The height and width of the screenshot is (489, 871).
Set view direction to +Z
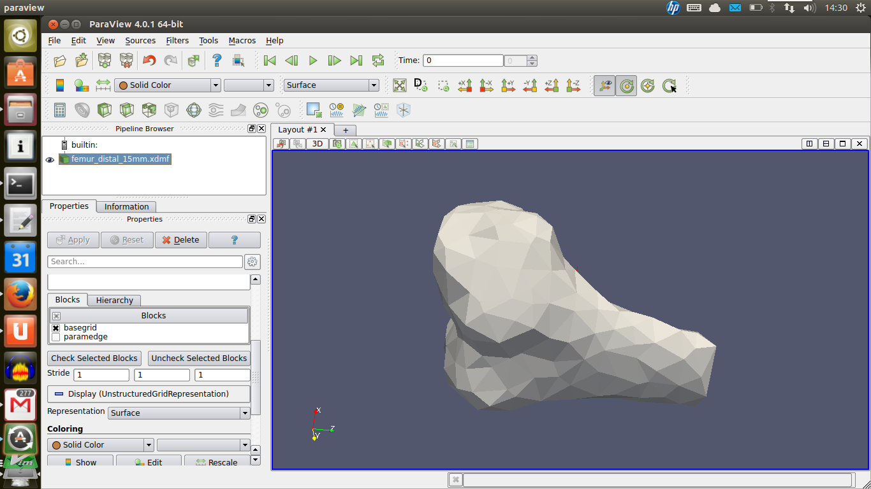(552, 85)
